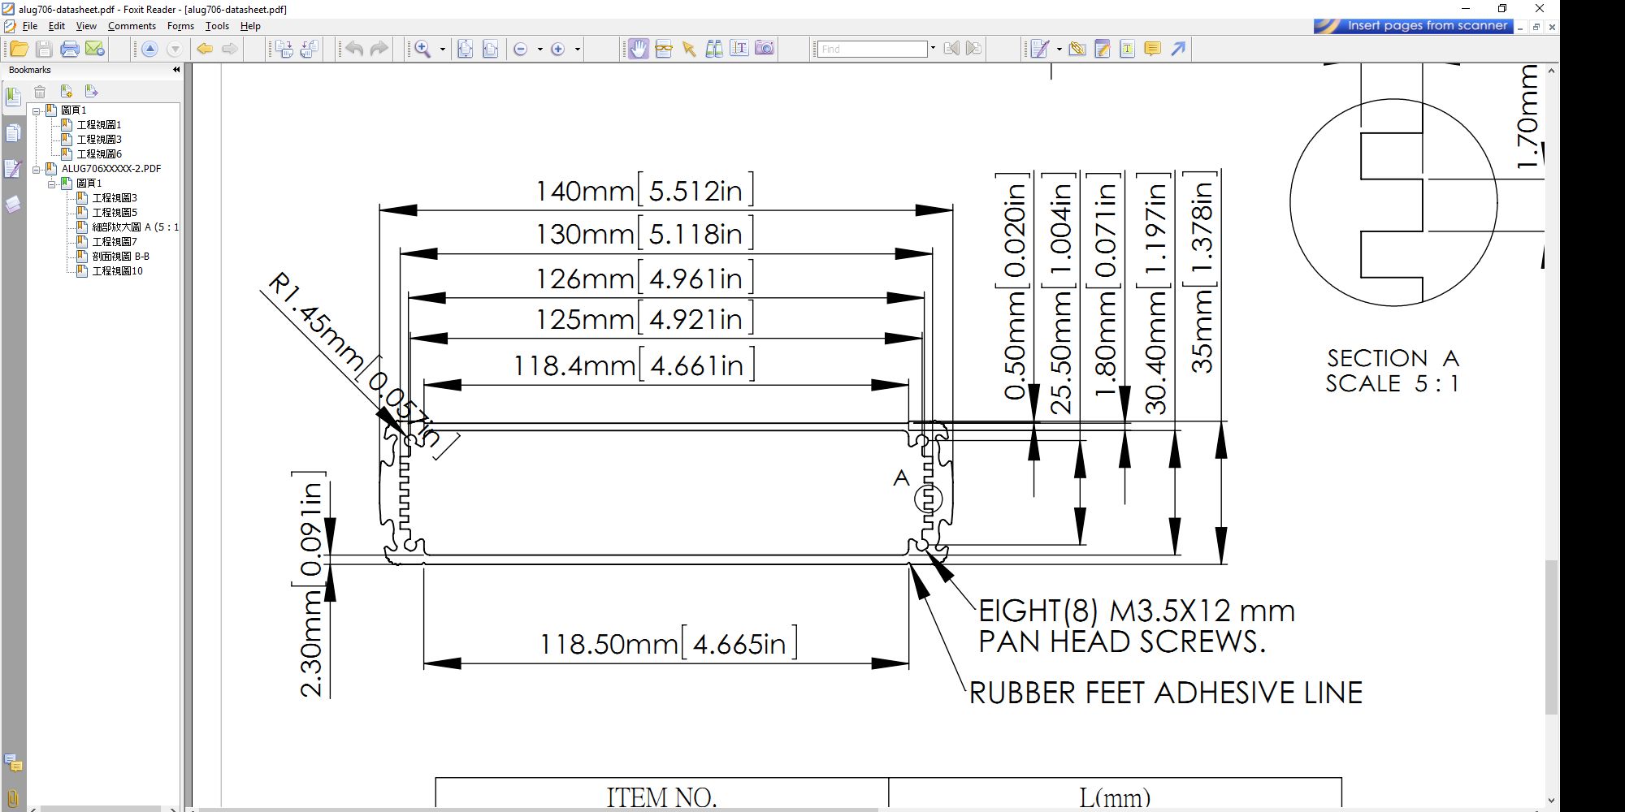The height and width of the screenshot is (812, 1625).
Task: Collapse the top-level 圖頁1 bookmark node
Action: 37,111
